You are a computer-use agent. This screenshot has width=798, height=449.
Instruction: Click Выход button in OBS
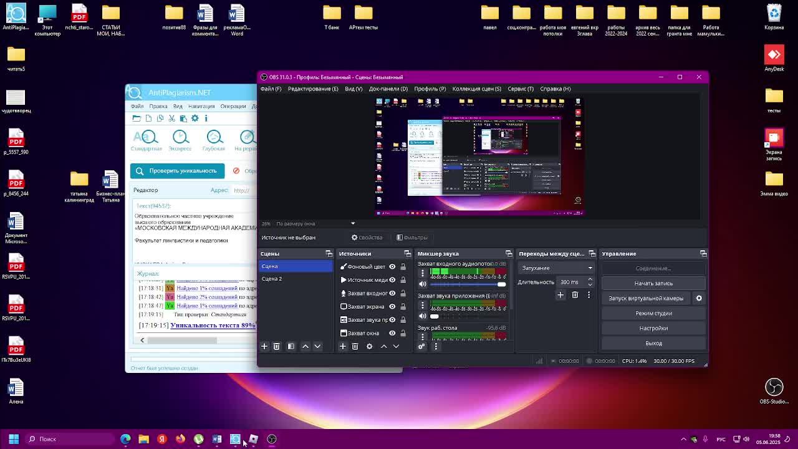[653, 343]
